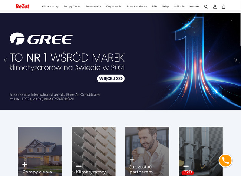Go to previous slide arrow
Viewport: 241px width, 176px height.
(x=6, y=60)
